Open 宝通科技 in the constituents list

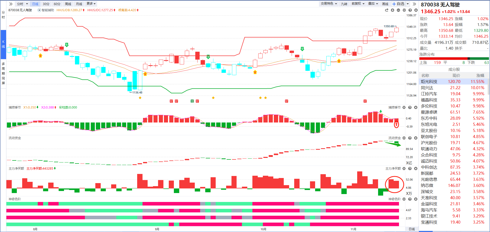[x=454, y=222]
